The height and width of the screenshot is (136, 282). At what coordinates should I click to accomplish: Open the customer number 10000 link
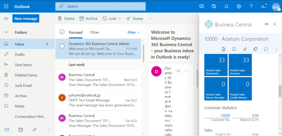(225, 115)
